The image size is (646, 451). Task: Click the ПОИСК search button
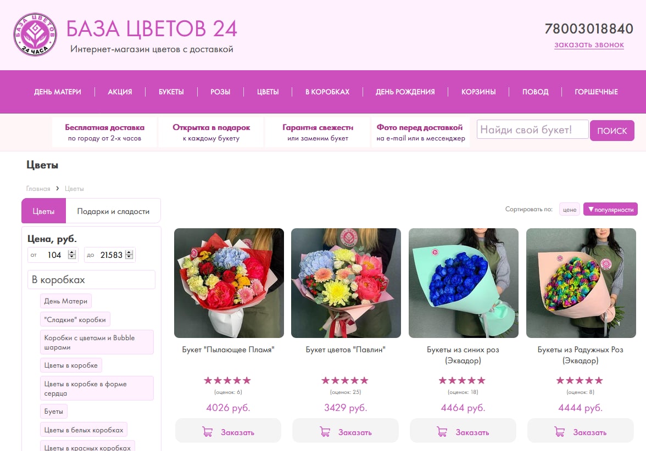612,131
